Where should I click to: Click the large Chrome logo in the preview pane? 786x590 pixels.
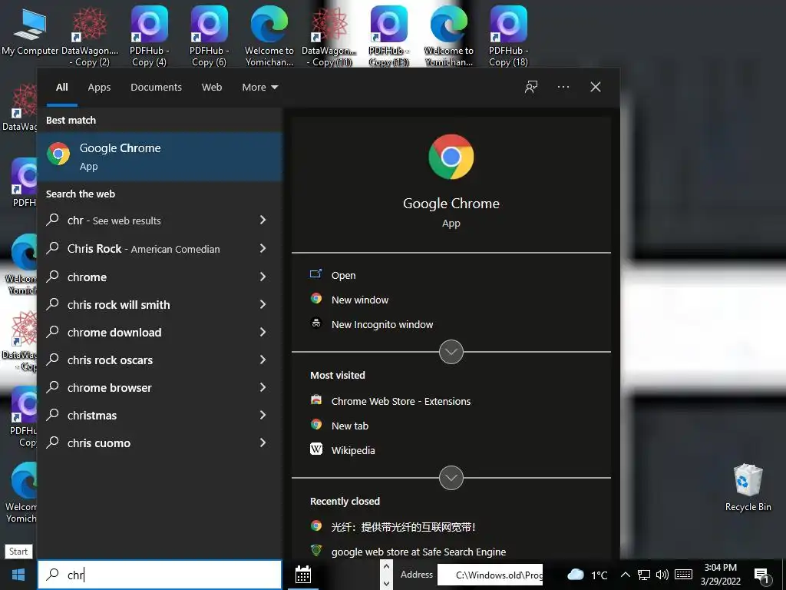click(451, 157)
